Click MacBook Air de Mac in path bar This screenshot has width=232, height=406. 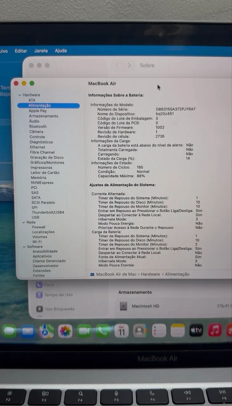[116, 274]
